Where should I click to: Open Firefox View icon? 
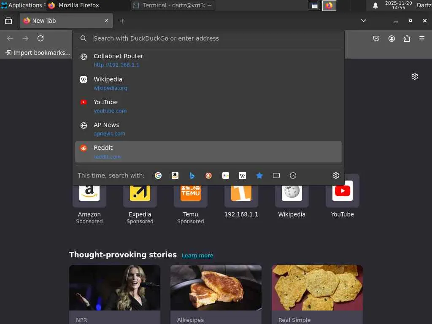click(8, 21)
